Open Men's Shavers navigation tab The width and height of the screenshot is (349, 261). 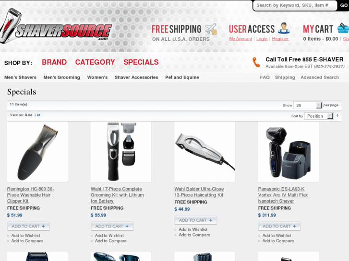point(20,77)
